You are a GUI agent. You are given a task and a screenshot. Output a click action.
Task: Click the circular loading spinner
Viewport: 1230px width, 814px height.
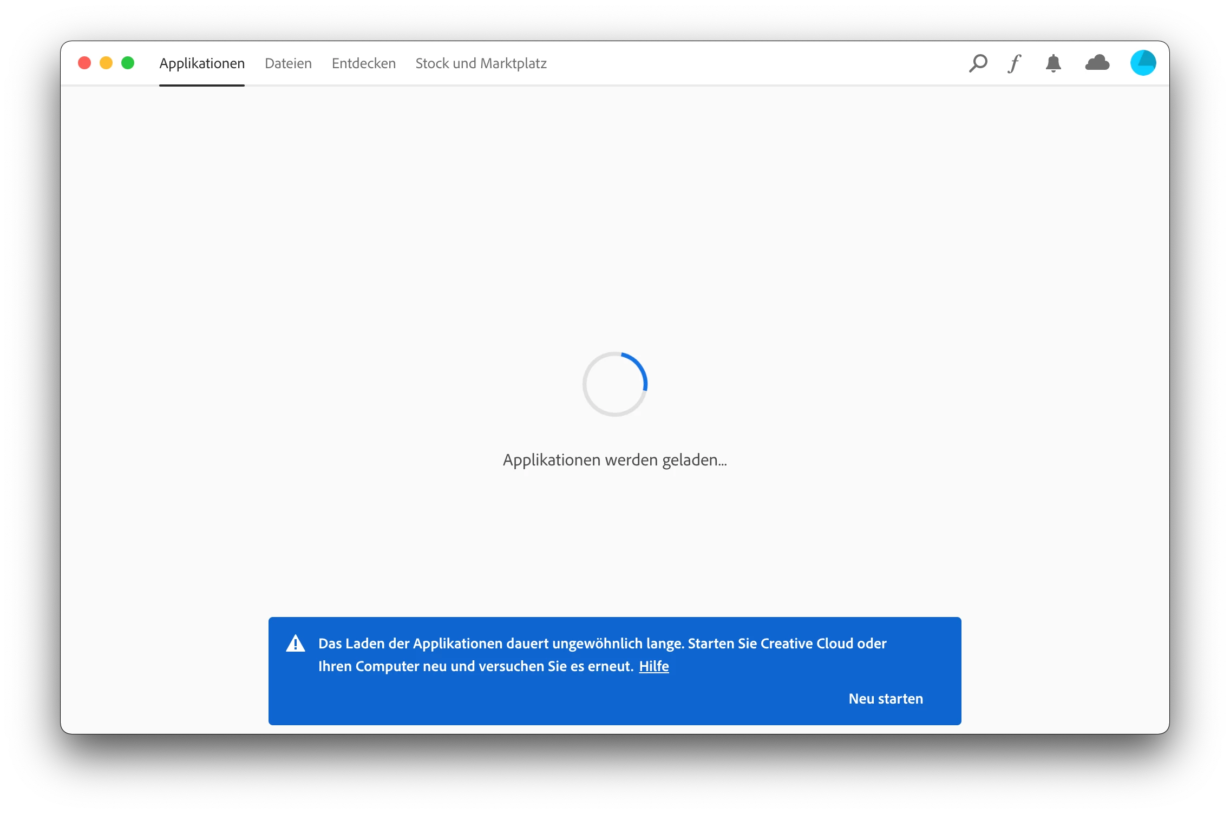614,384
